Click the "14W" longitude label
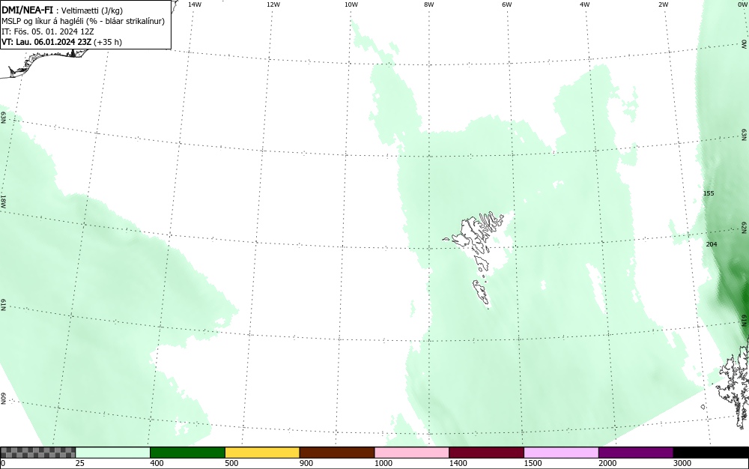This screenshot has height=469, width=749. coord(195,4)
